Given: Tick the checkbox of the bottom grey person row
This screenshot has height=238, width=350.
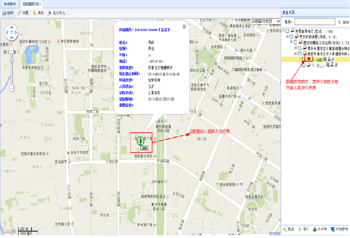Looking at the screenshot, I should tap(304, 66).
